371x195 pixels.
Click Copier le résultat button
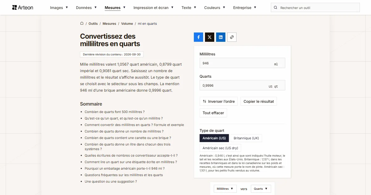coord(259,101)
